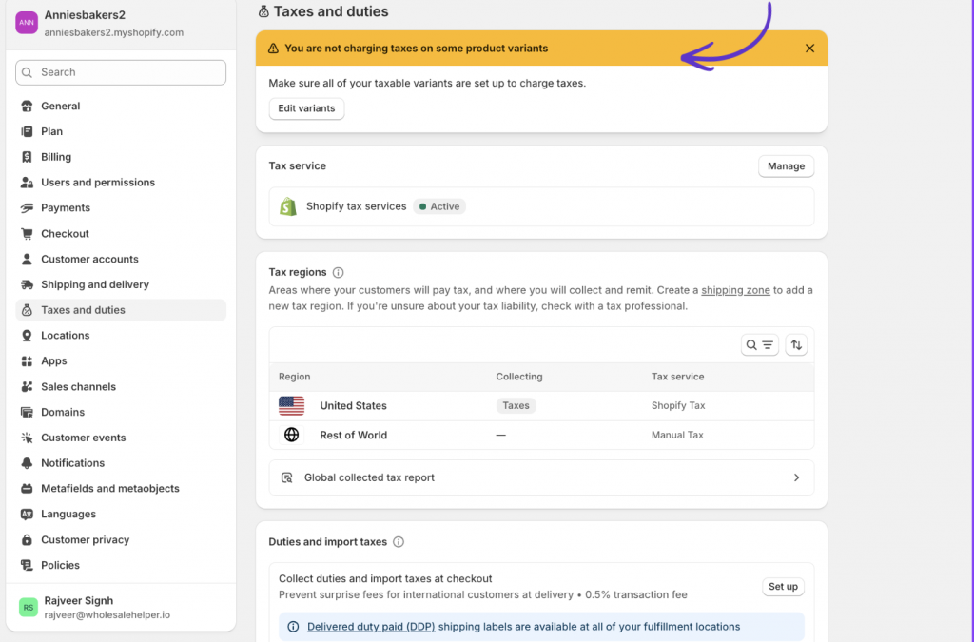Click the United States flag

click(291, 406)
